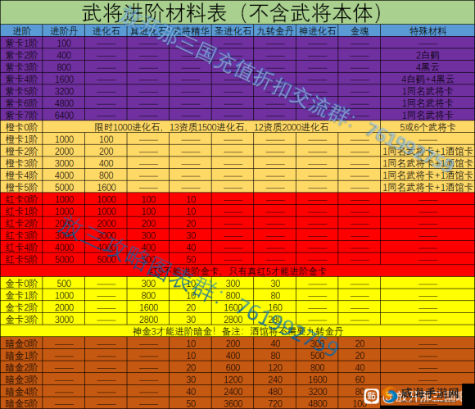The height and width of the screenshot is (409, 475).
Task: Click the 橙卡0阶 row label
Action: [21, 127]
